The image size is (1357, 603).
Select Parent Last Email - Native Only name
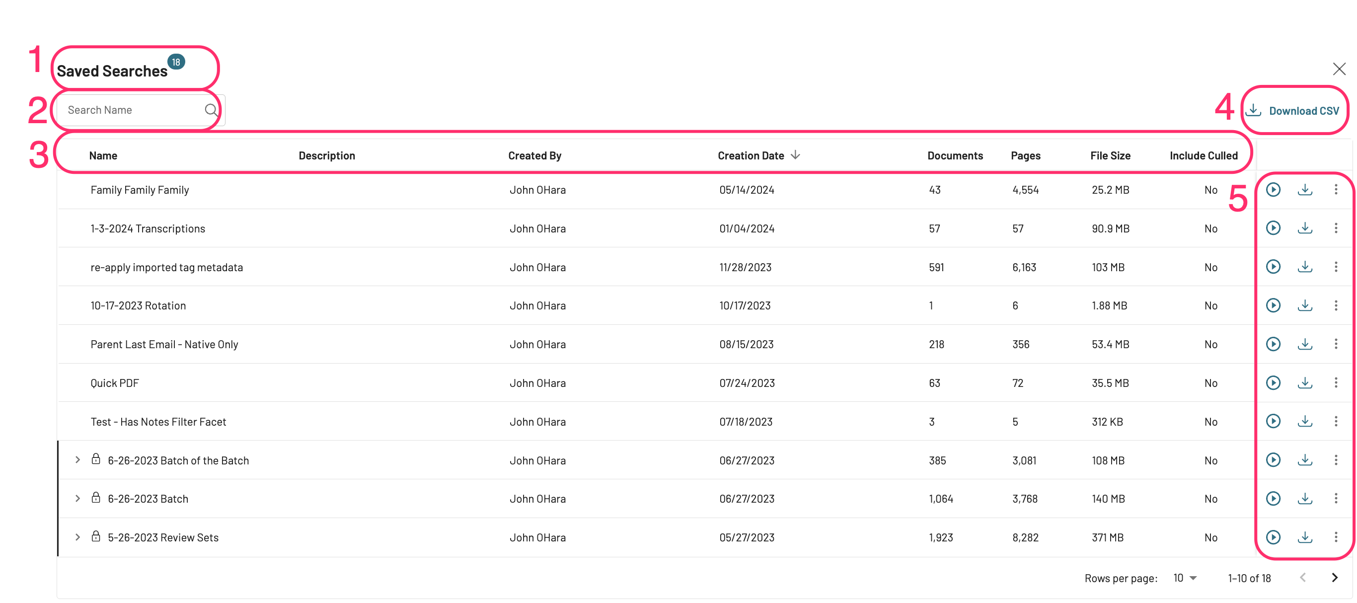point(164,344)
